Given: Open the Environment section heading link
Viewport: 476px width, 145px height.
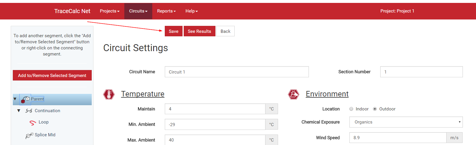Looking at the screenshot, I should [x=327, y=94].
